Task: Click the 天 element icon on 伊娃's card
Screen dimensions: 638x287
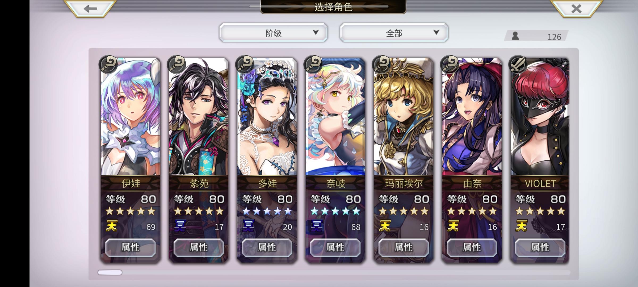Action: click(x=112, y=226)
